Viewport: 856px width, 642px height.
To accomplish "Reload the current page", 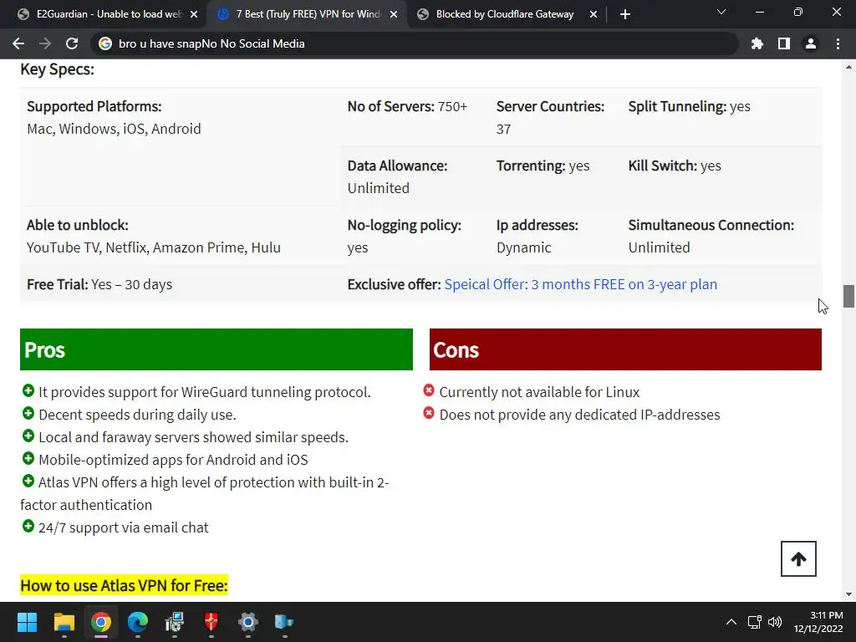I will coord(72,43).
